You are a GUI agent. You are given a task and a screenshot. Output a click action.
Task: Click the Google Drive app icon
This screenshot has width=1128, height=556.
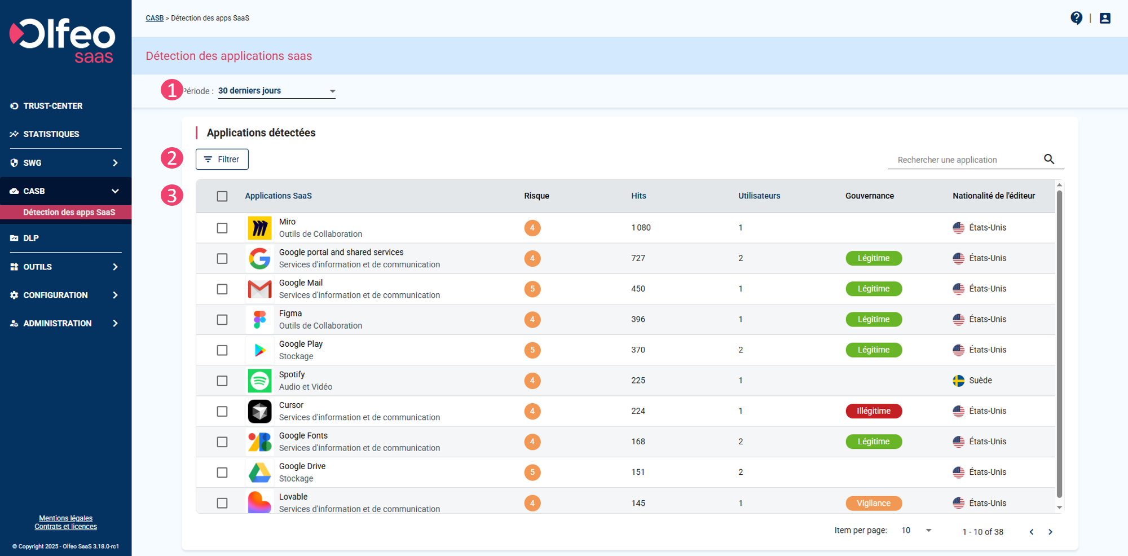point(259,472)
